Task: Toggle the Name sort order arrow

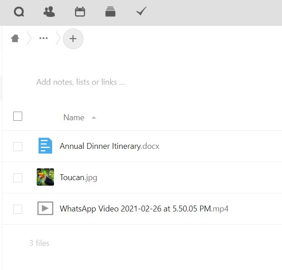Action: (94, 118)
